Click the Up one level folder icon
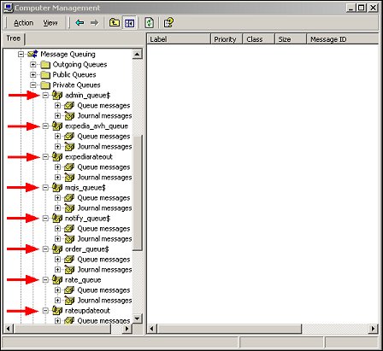The height and width of the screenshot is (351, 383). 115,23
